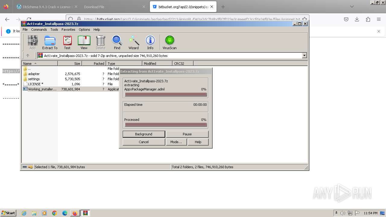
Task: Click the file extraction progress bar
Action: click(166, 94)
